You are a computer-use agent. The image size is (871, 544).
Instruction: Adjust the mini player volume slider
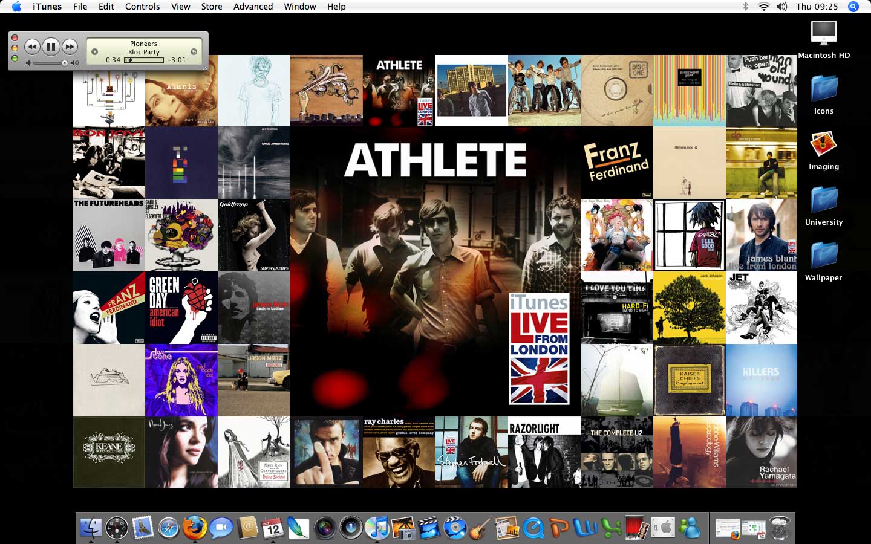click(x=51, y=63)
